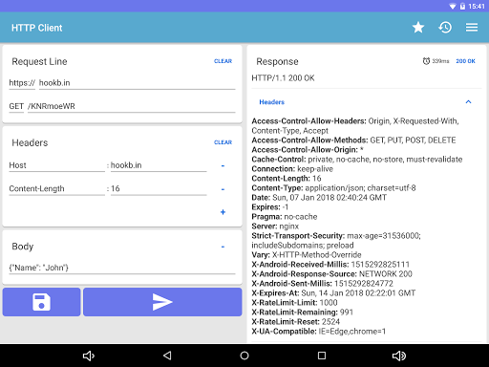Collapse the response Headers section
Image resolution: width=489 pixels, height=367 pixels.
click(x=468, y=102)
